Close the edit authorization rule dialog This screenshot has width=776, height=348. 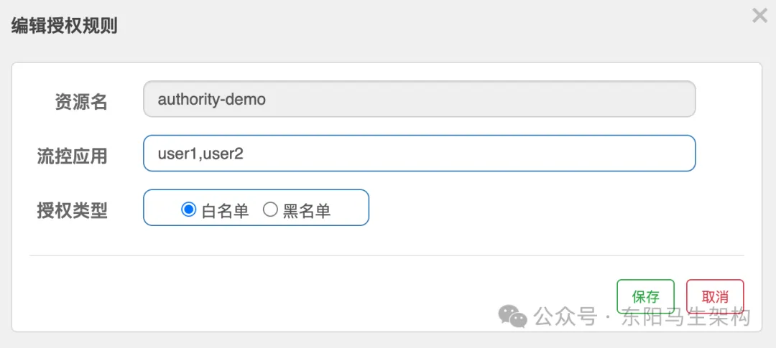pos(759,16)
